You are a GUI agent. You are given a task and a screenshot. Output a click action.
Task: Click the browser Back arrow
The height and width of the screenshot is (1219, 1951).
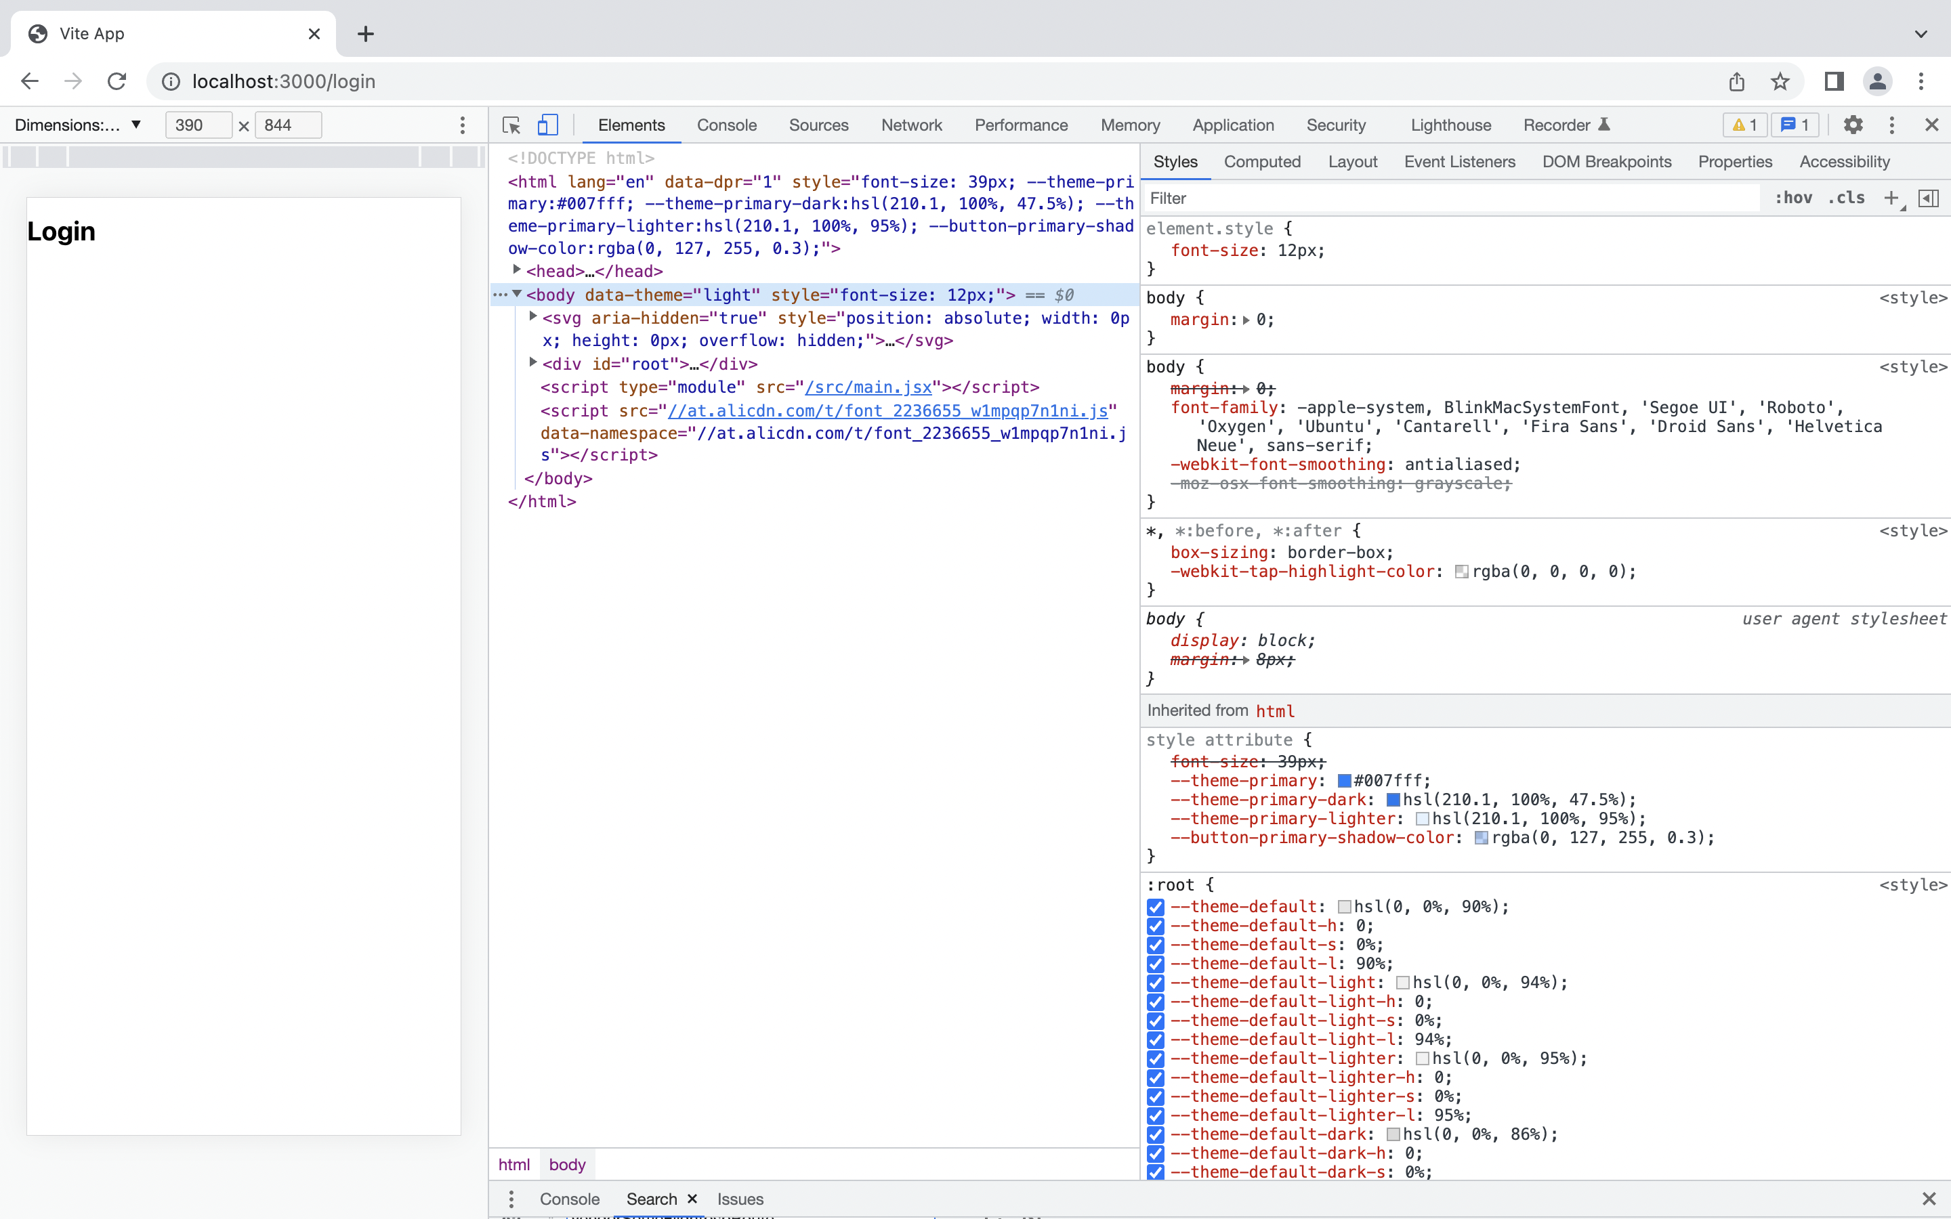[x=30, y=81]
